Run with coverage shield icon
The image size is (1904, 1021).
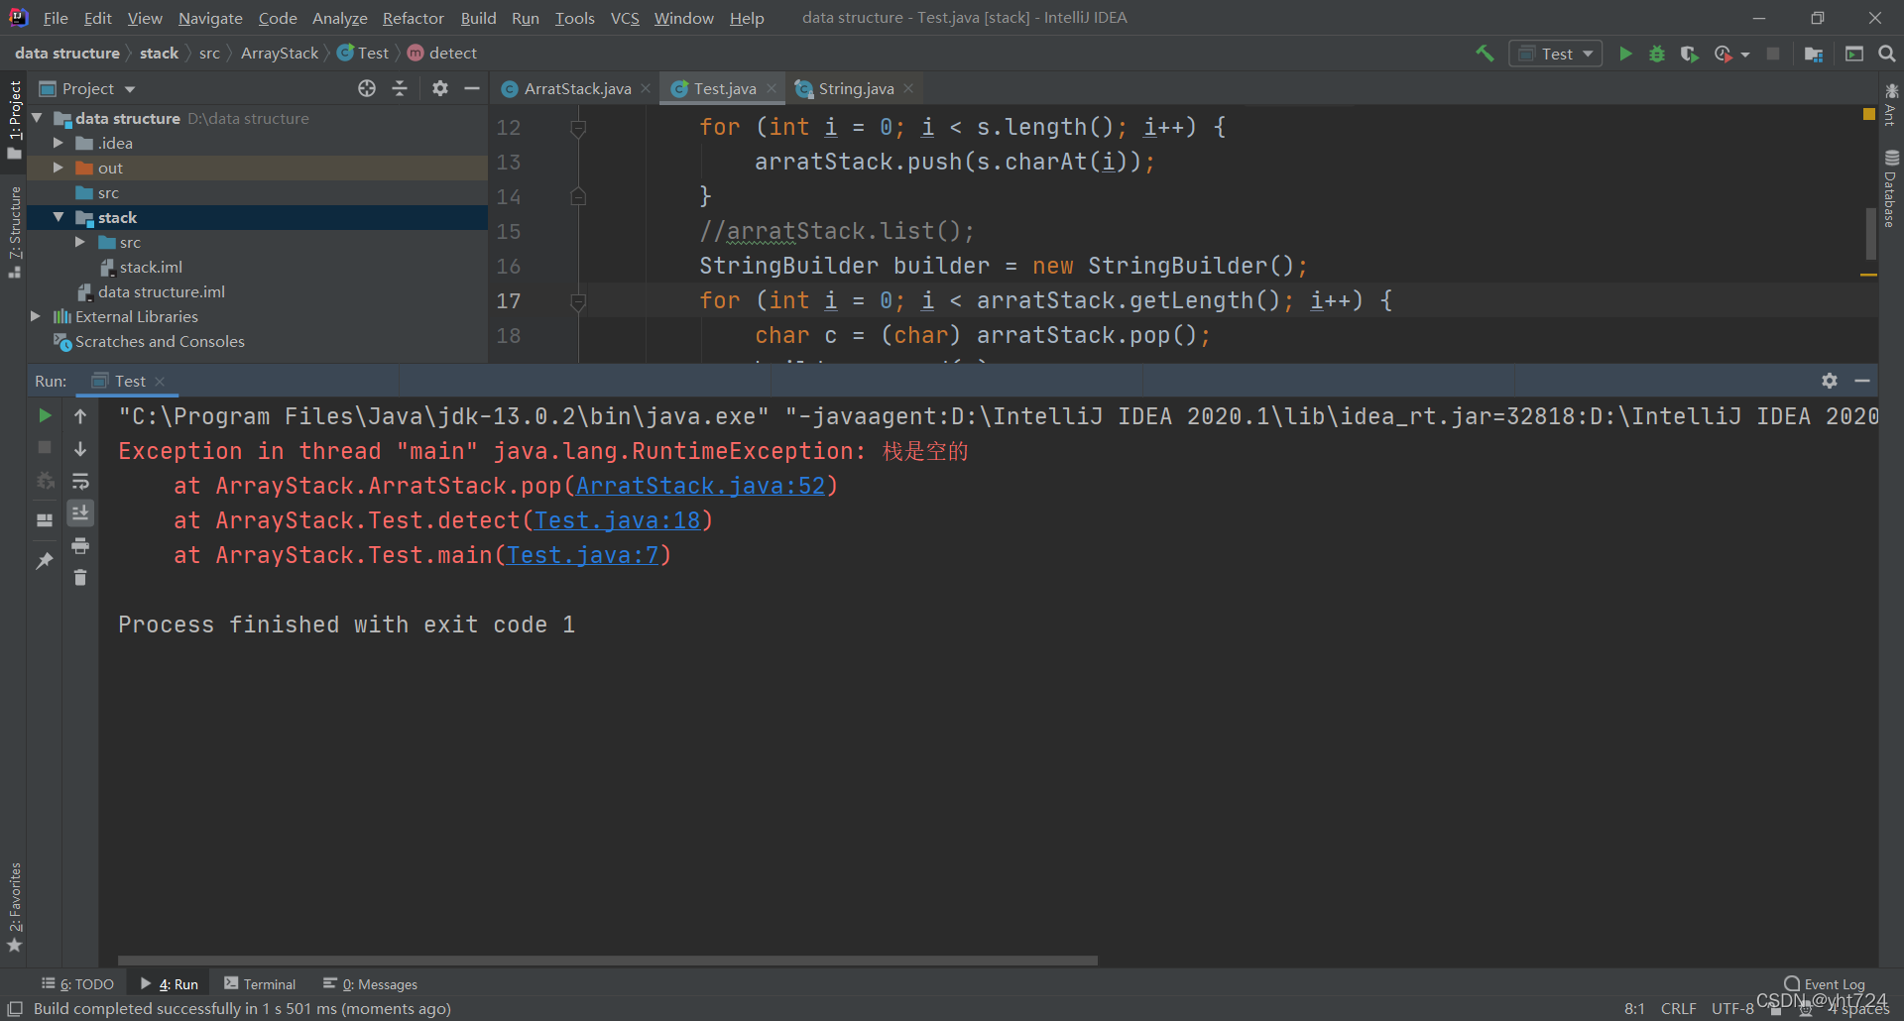pos(1689,54)
